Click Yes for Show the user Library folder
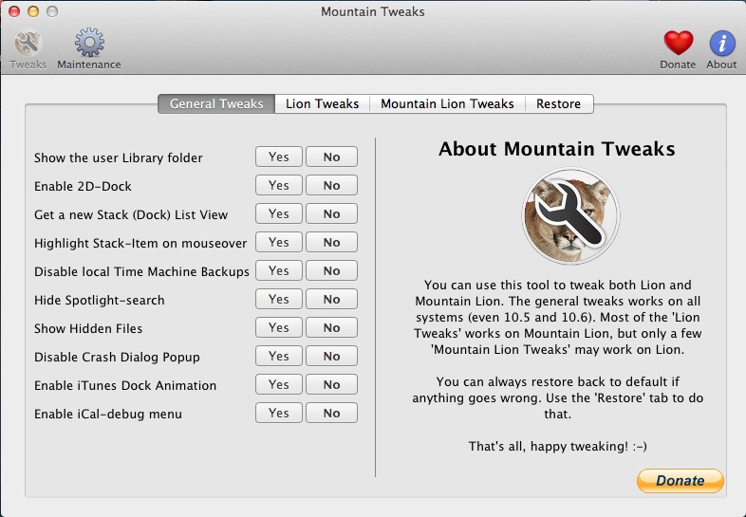 [x=279, y=157]
